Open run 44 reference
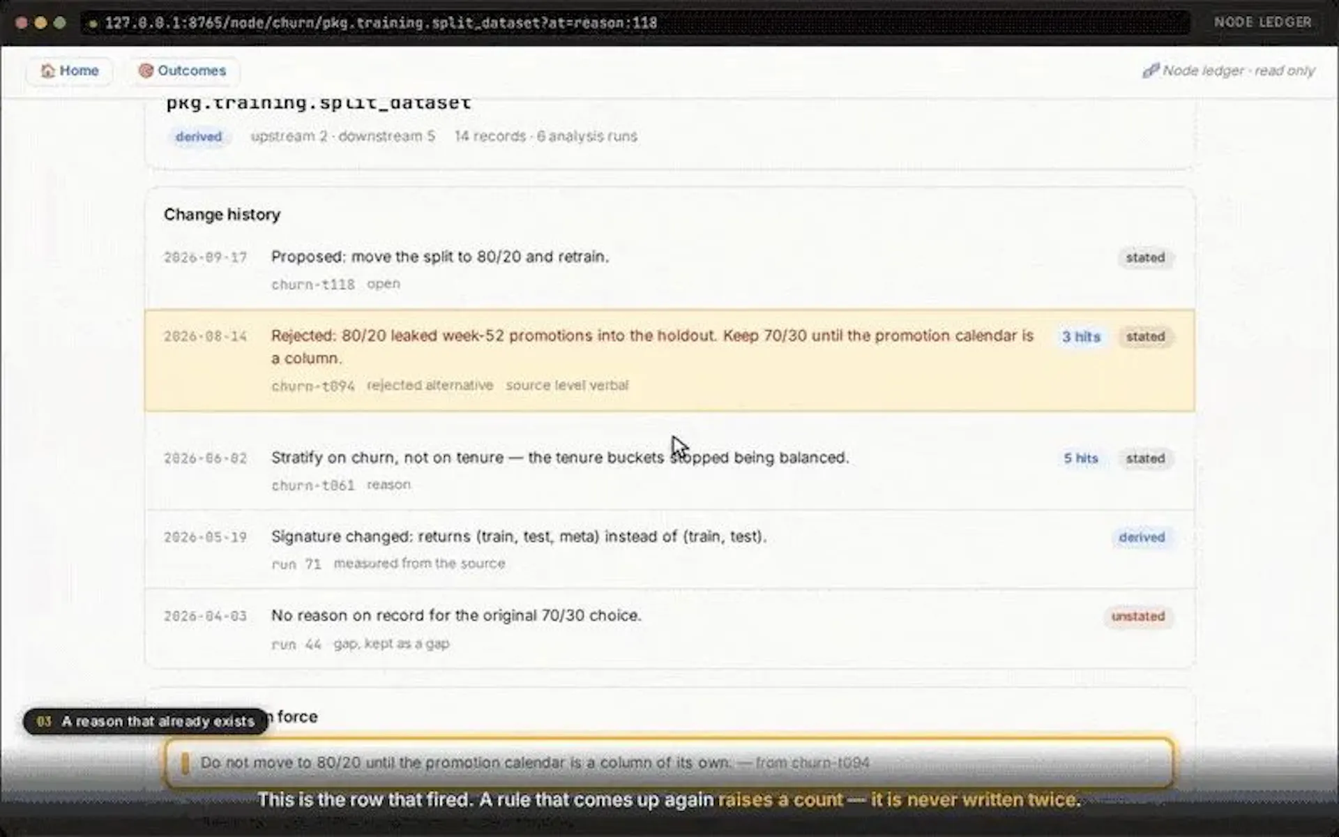 [296, 644]
